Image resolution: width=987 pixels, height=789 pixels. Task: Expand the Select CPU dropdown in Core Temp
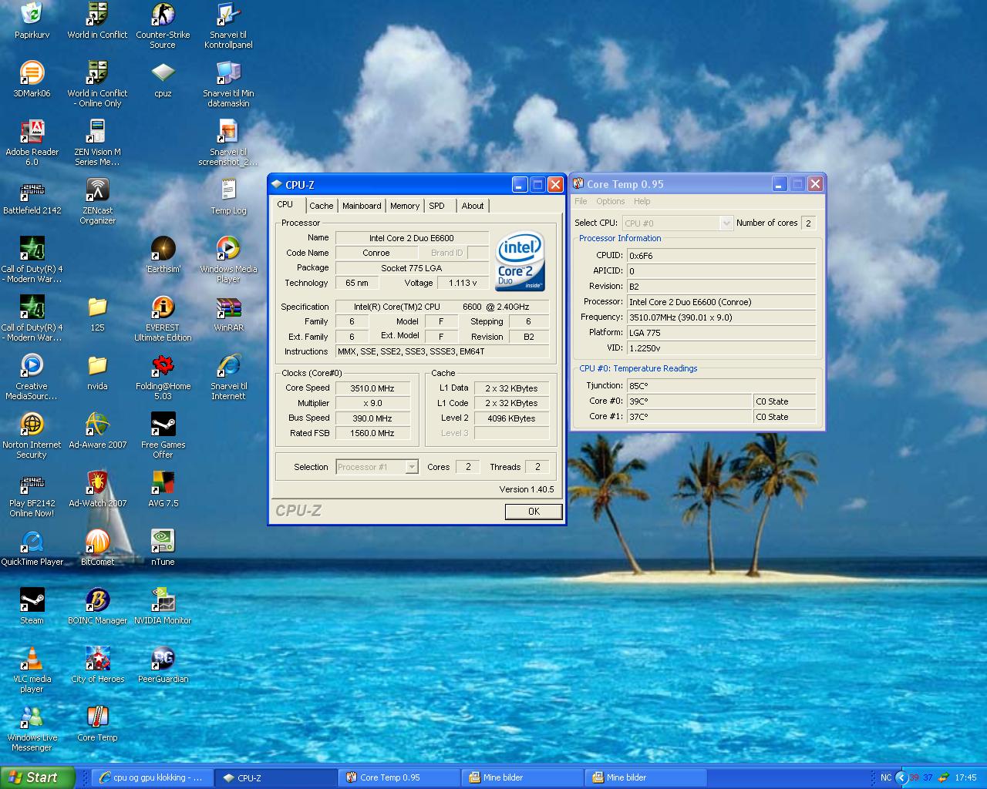(726, 223)
